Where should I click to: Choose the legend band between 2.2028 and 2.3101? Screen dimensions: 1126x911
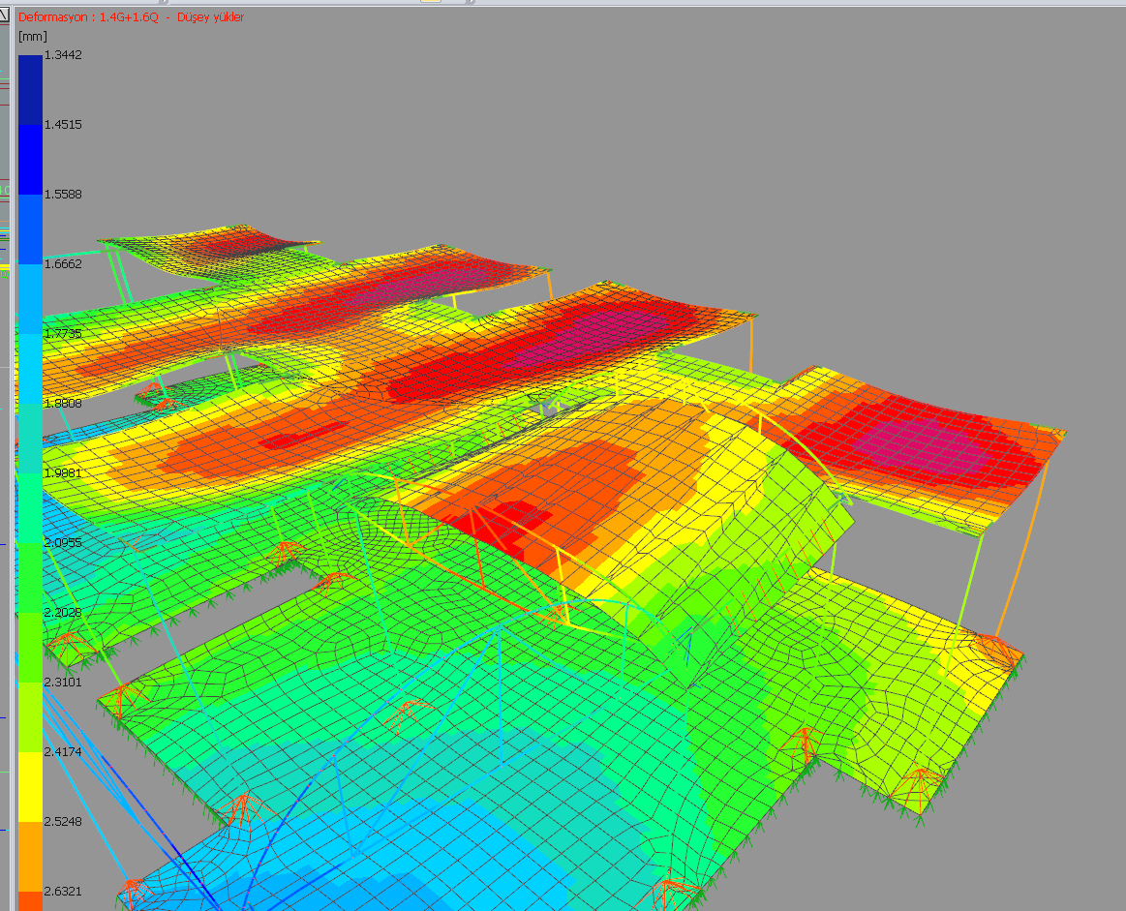point(30,647)
